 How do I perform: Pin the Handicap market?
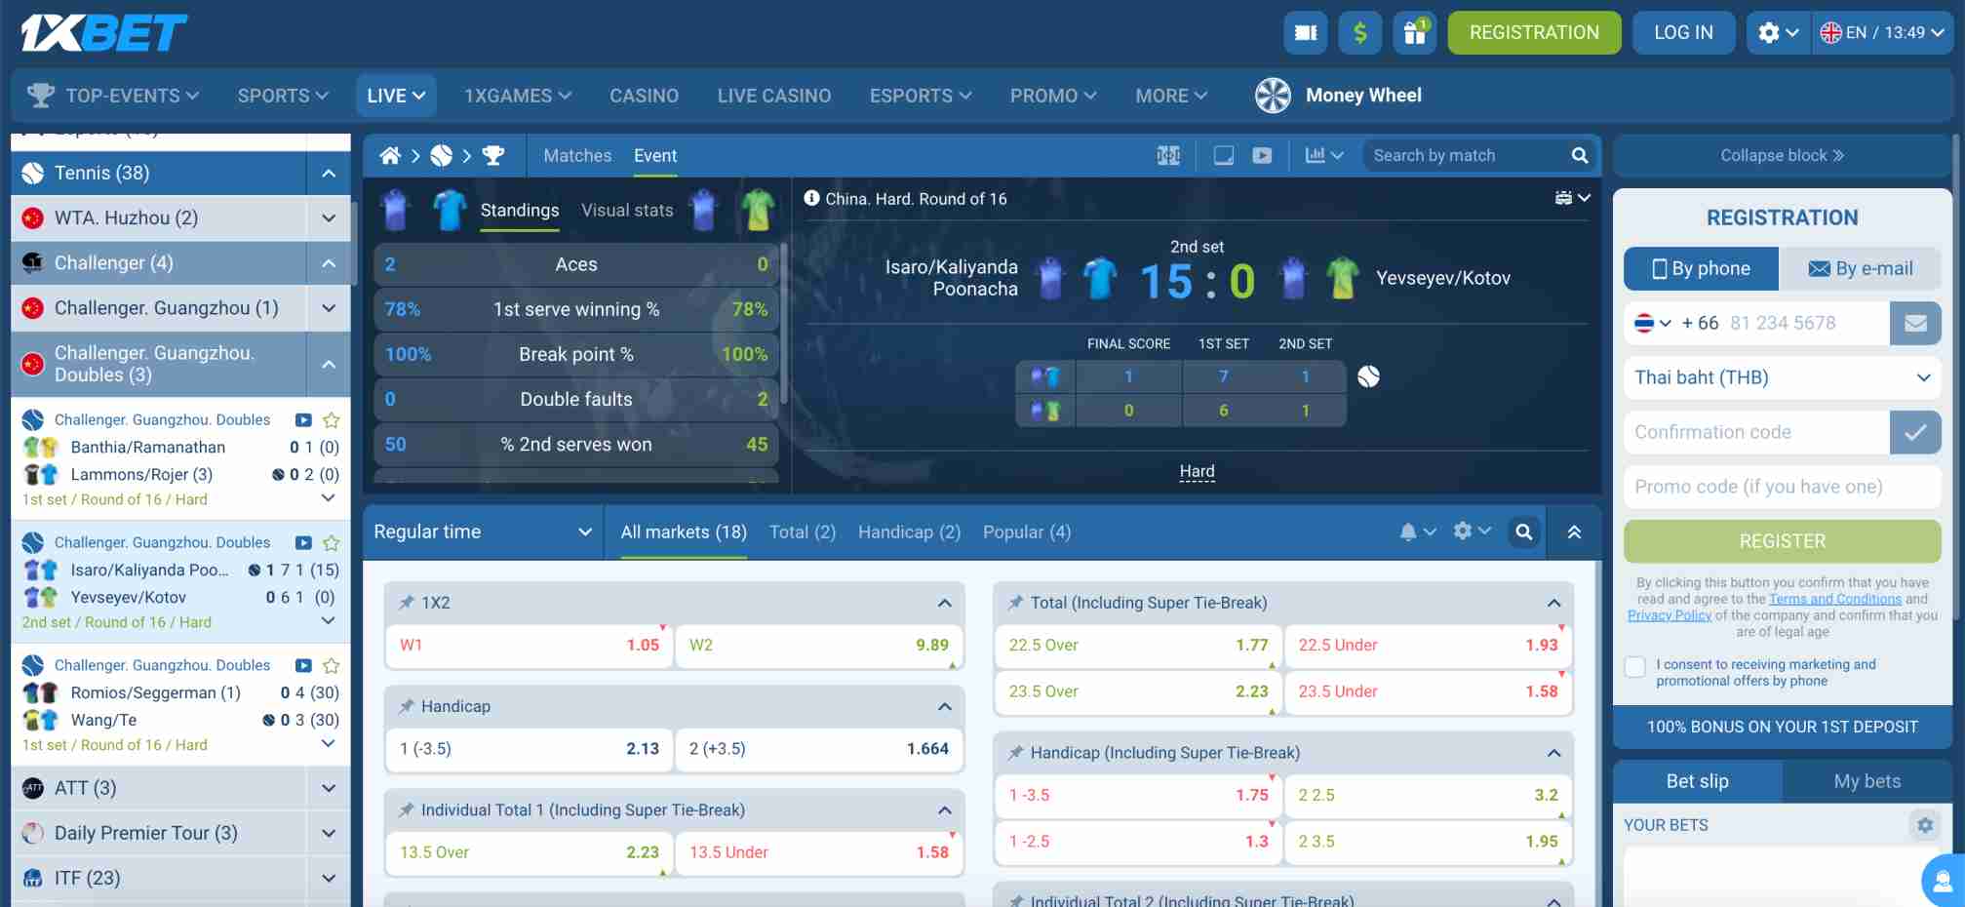click(x=406, y=706)
